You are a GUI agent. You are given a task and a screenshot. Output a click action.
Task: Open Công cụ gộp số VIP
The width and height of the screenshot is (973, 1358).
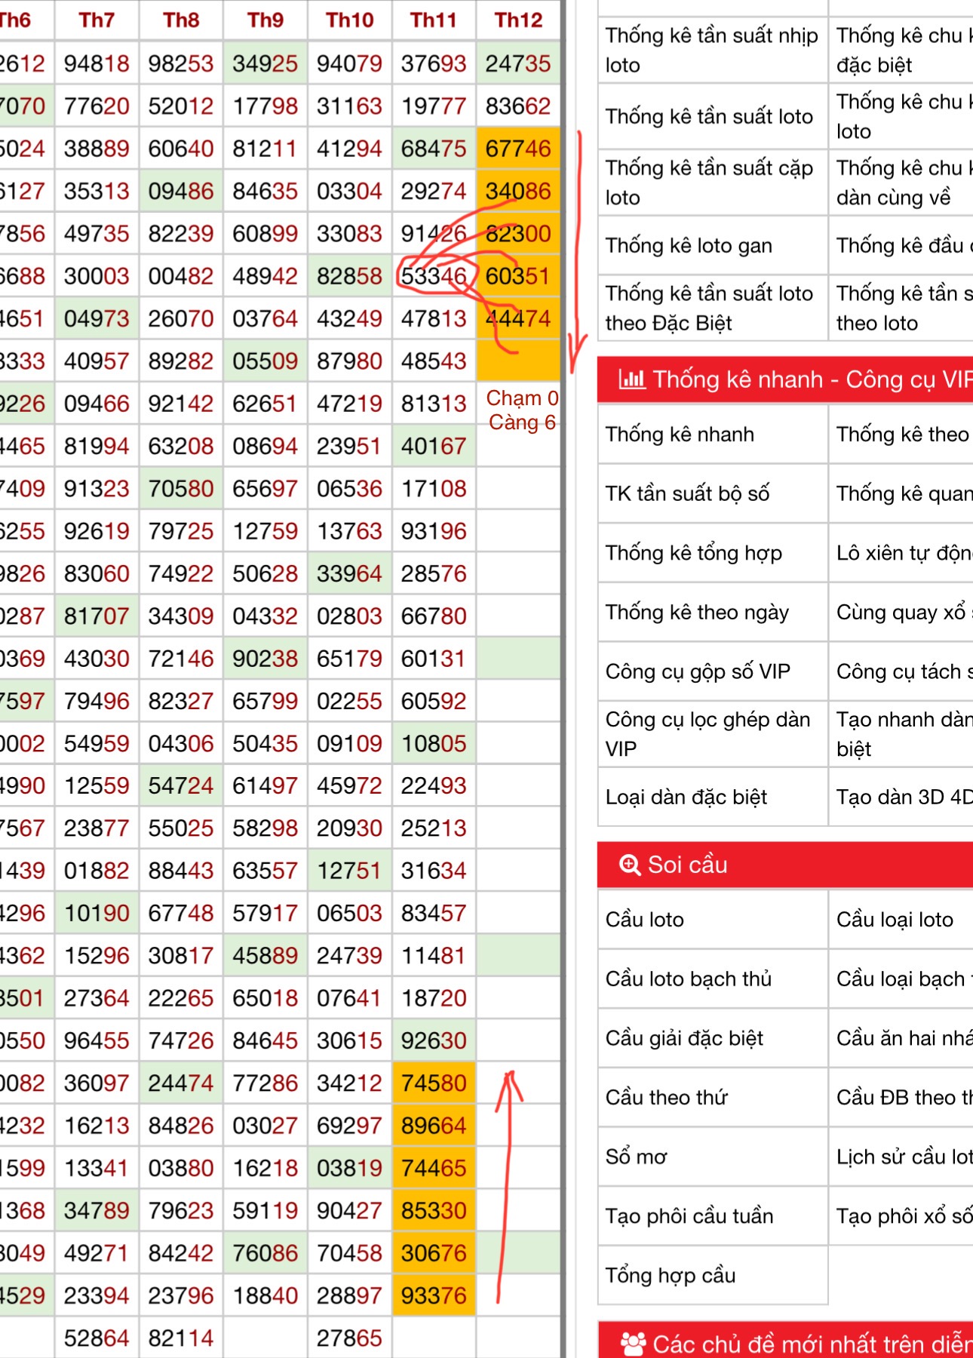[x=697, y=671]
